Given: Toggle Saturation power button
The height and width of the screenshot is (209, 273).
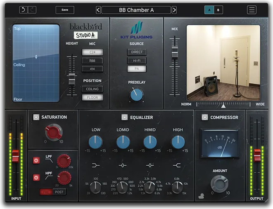Looking at the screenshot, I should (x=36, y=117).
